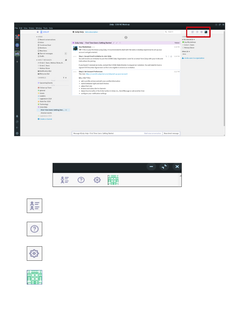Click the bell icon in the dark organization sidebar
The image size is (239, 310).
(17, 116)
